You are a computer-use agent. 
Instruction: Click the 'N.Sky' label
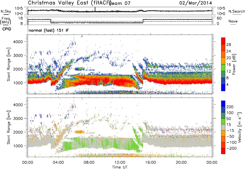coord(6,11)
